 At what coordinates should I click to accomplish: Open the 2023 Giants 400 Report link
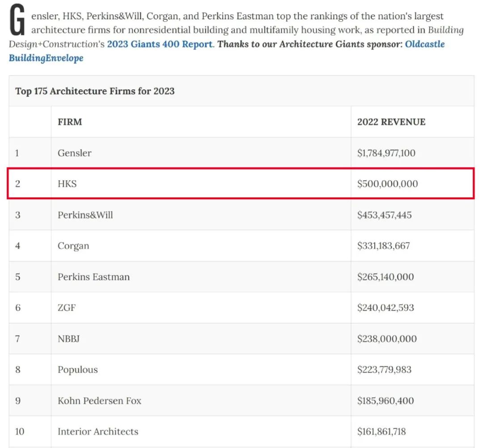point(160,44)
